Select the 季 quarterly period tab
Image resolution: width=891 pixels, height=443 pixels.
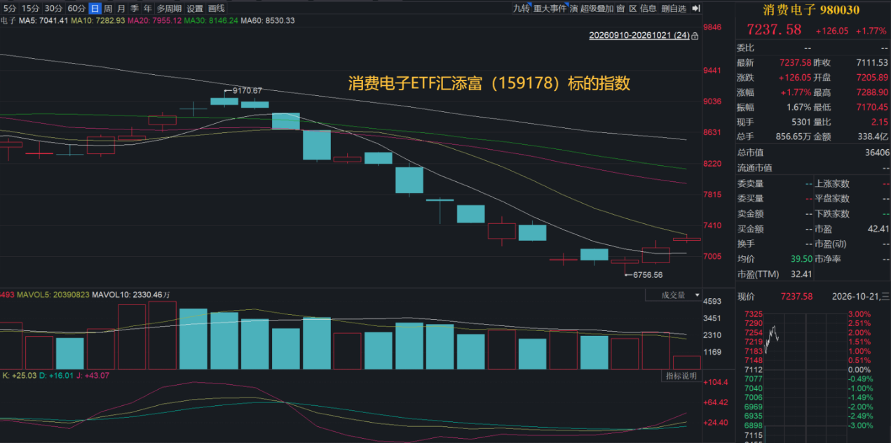click(x=135, y=8)
